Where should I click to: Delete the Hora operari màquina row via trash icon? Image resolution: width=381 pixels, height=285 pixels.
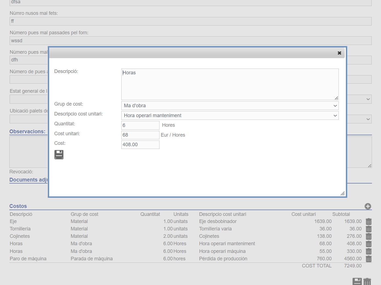pos(369,251)
